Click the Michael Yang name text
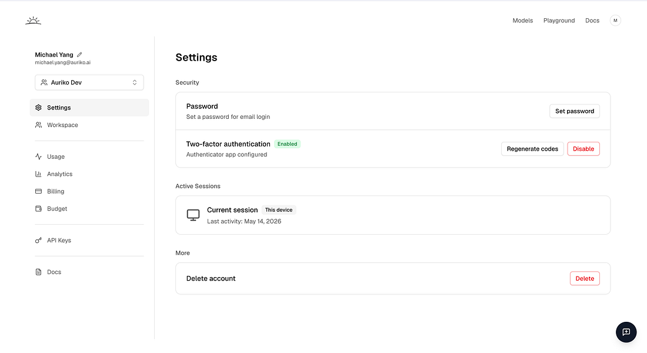This screenshot has height=353, width=647. click(x=54, y=55)
